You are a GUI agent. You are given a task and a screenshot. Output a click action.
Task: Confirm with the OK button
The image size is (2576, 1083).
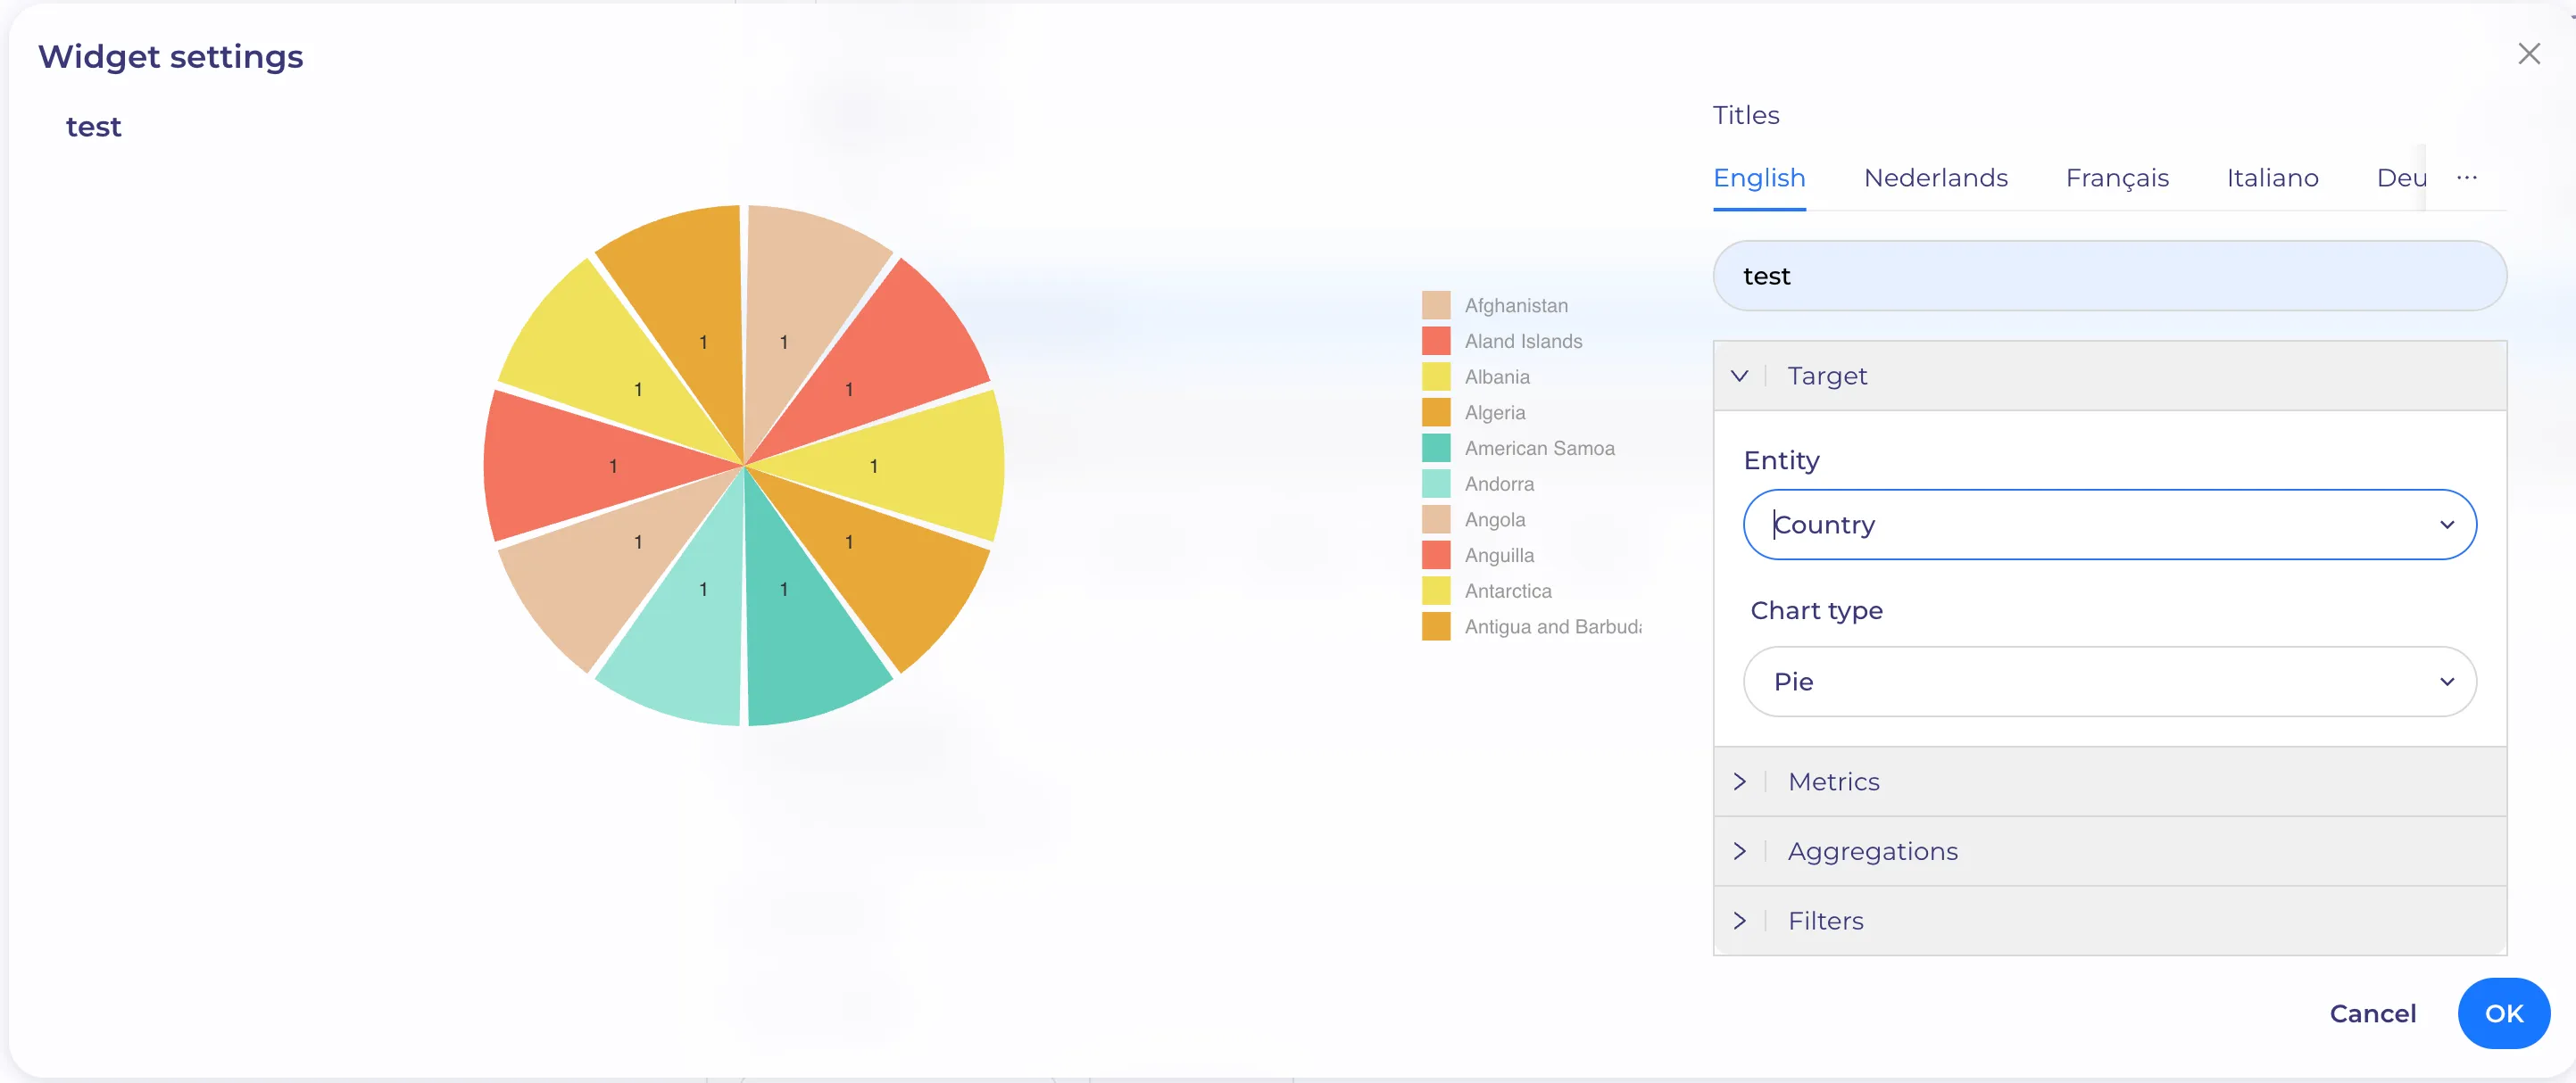(x=2503, y=1013)
